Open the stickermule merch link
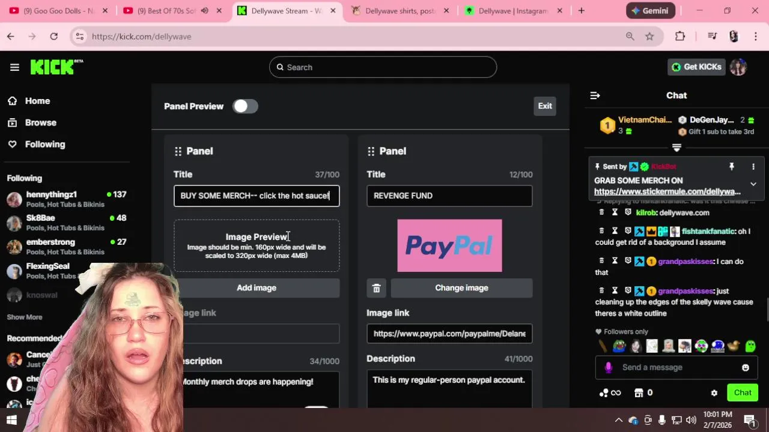This screenshot has width=769, height=432. tap(667, 191)
